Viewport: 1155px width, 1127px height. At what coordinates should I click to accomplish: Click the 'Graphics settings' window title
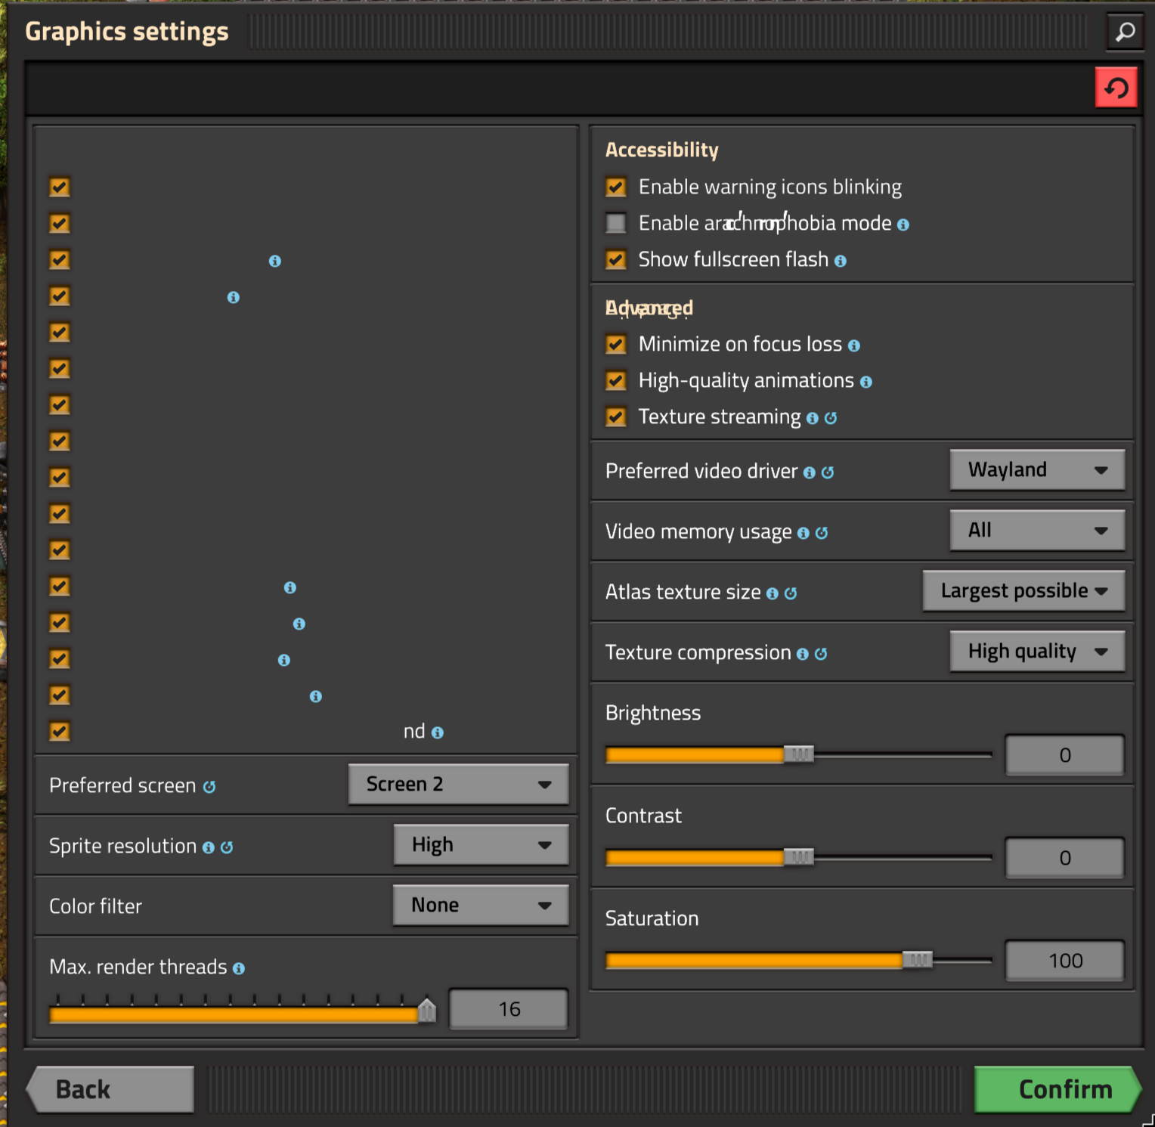pos(127,32)
